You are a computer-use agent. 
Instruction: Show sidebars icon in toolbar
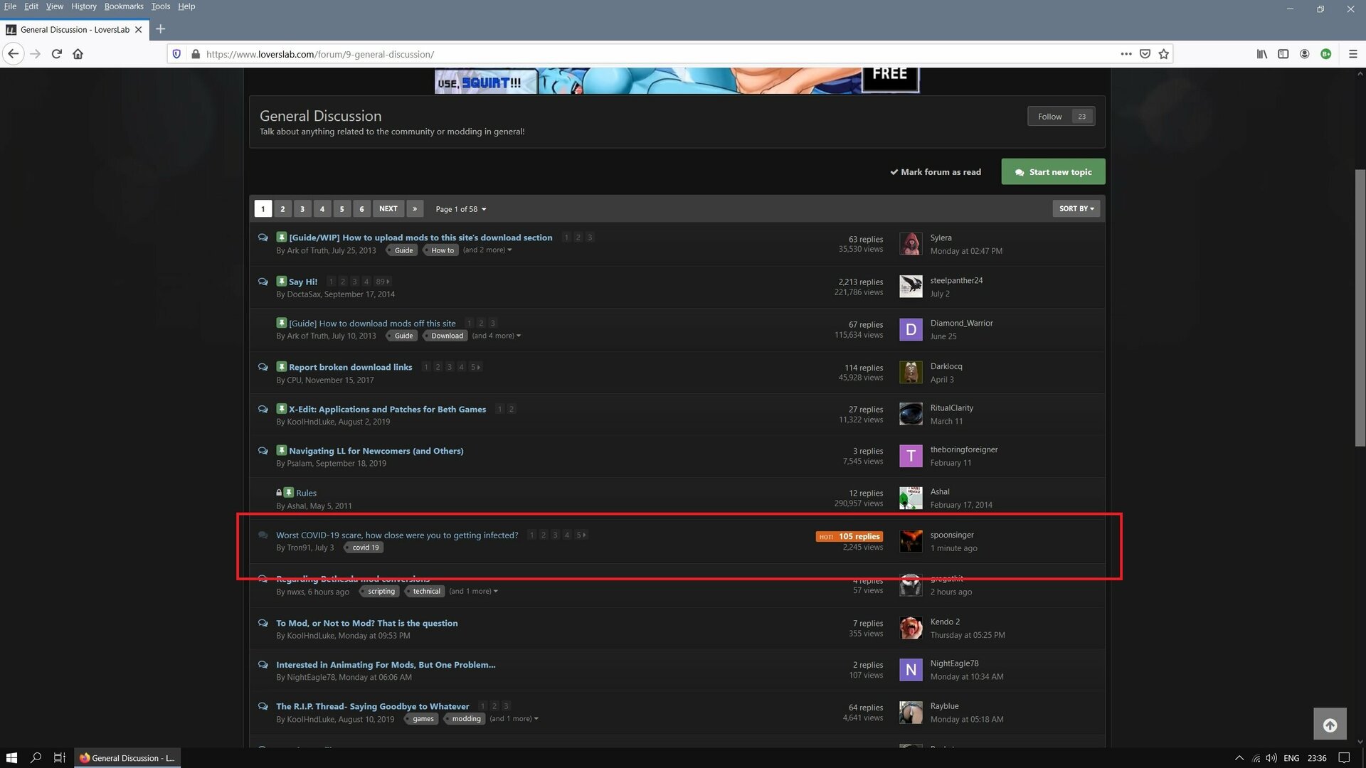(x=1283, y=54)
